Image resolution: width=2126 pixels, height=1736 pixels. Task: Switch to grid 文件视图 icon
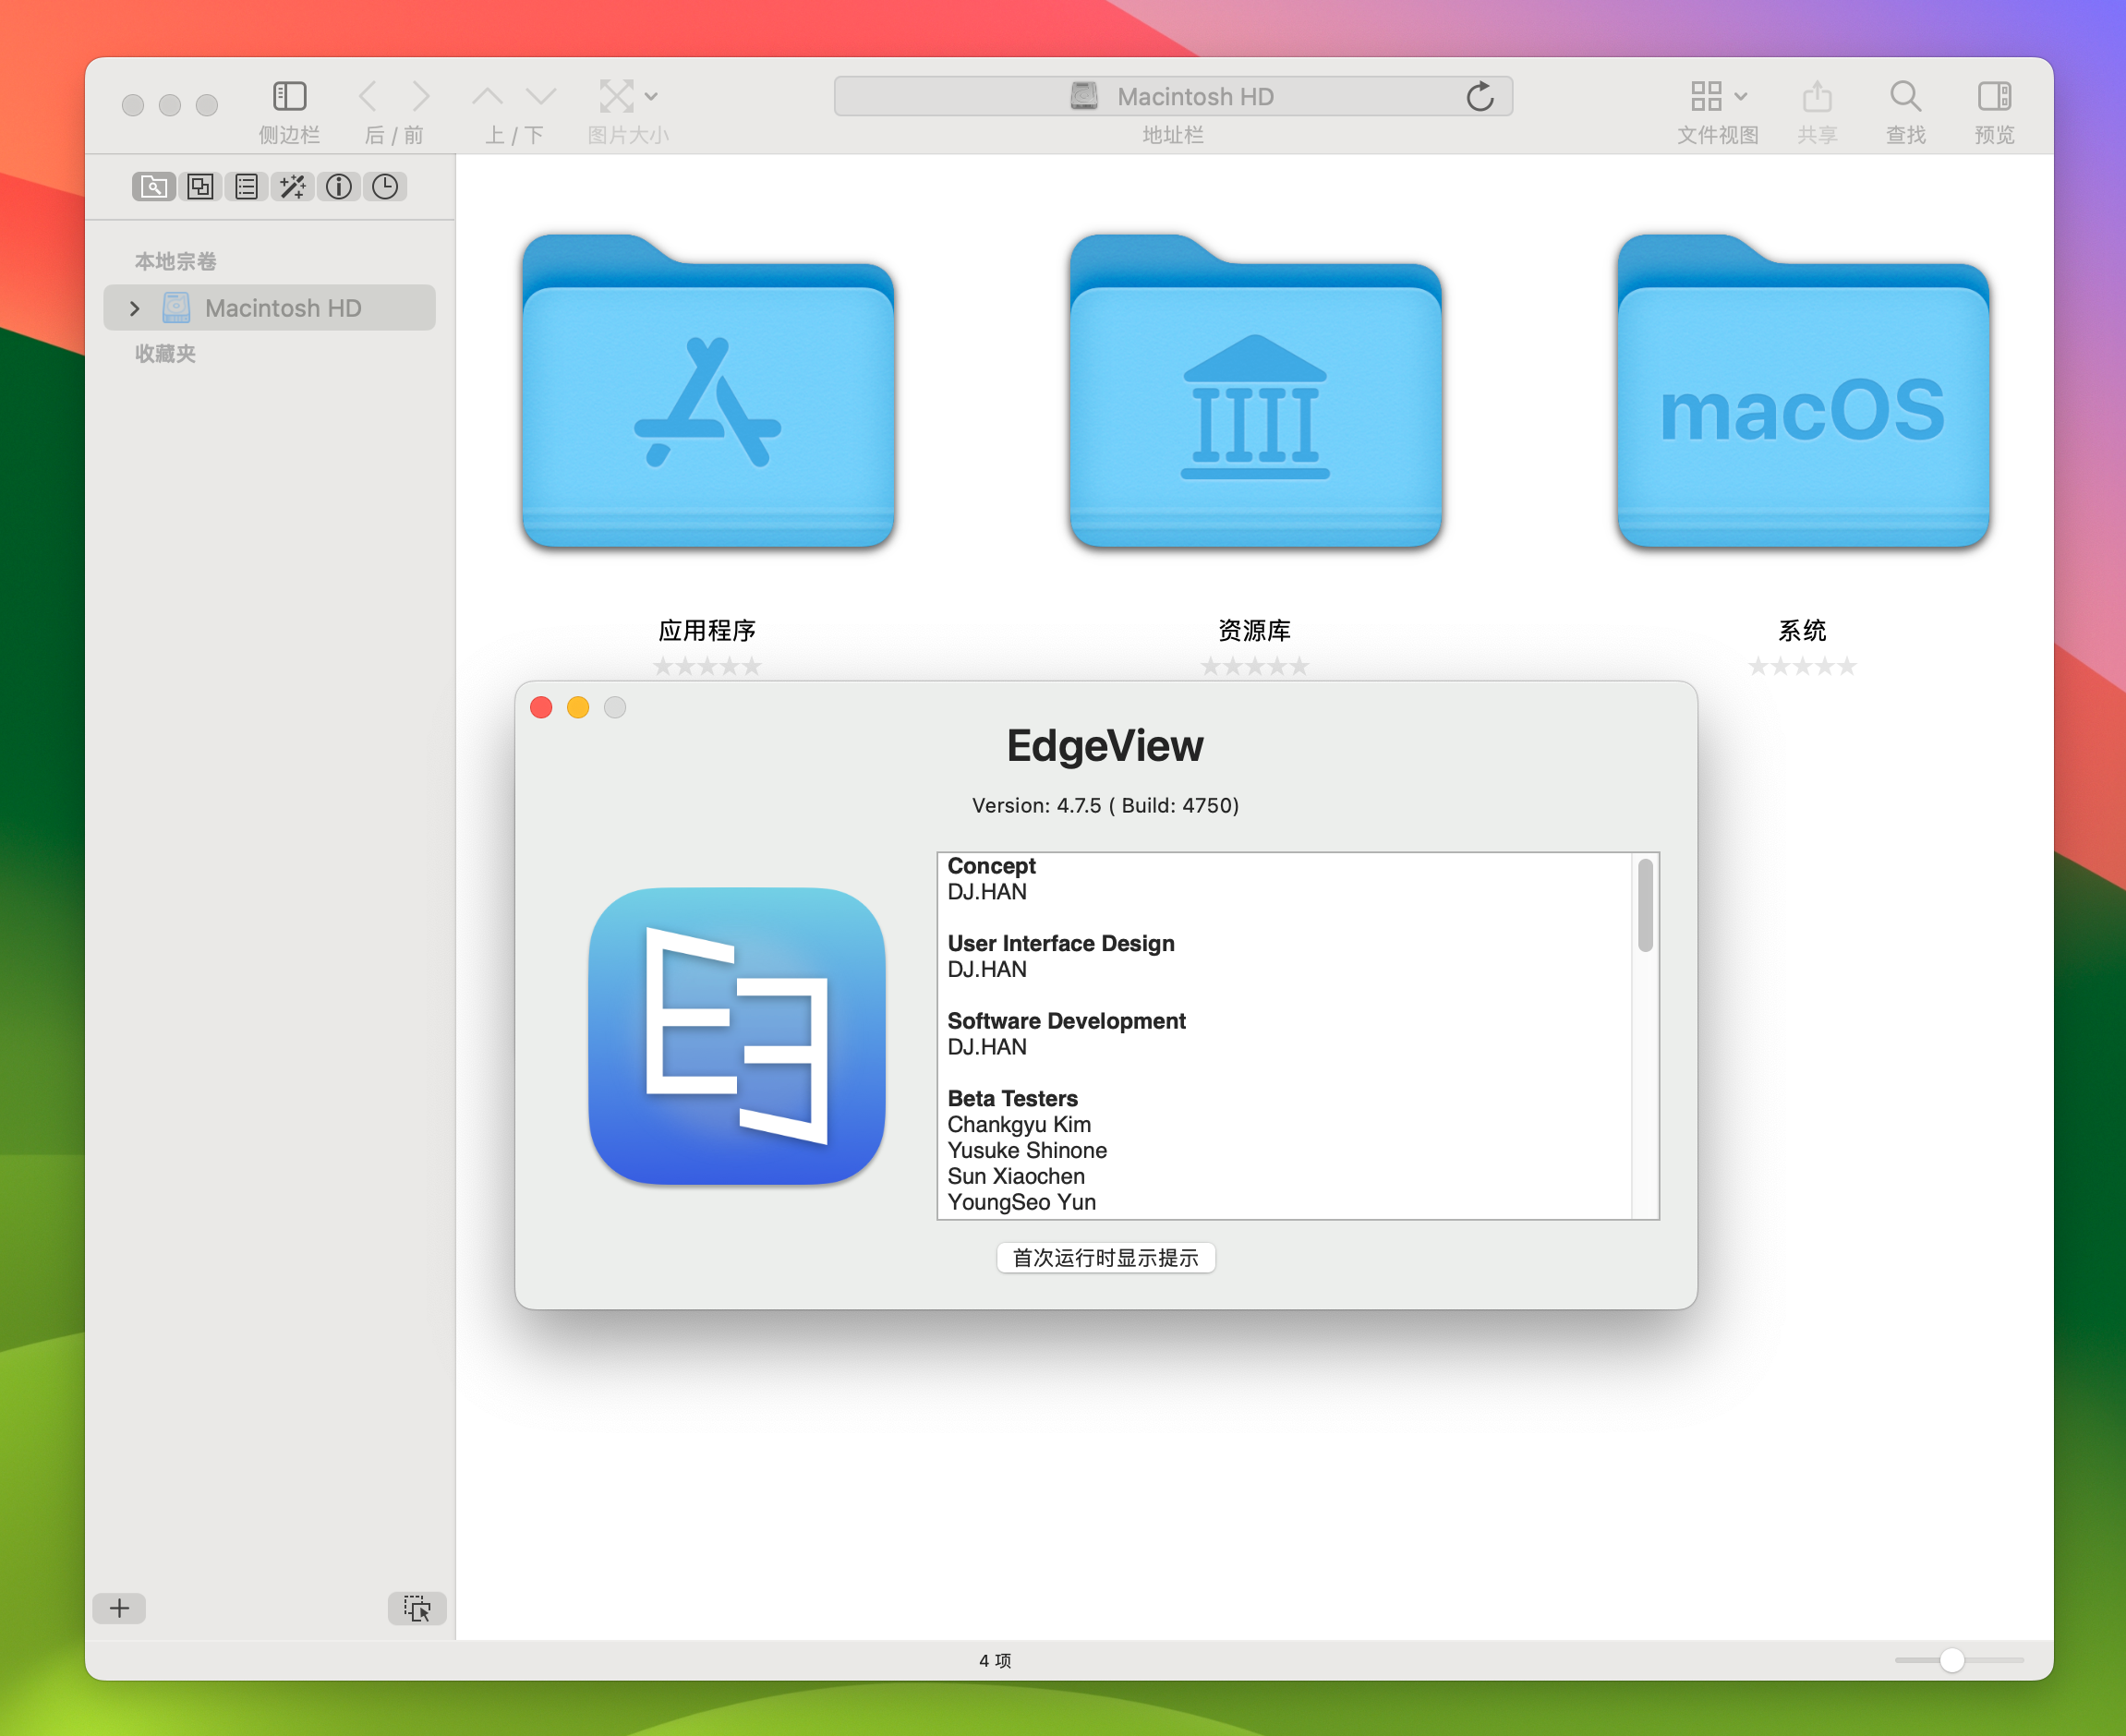click(1706, 96)
